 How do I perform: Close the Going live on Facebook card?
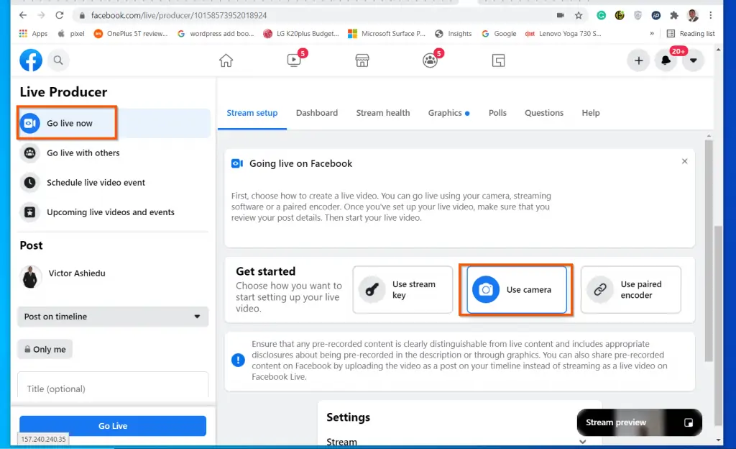(x=685, y=161)
